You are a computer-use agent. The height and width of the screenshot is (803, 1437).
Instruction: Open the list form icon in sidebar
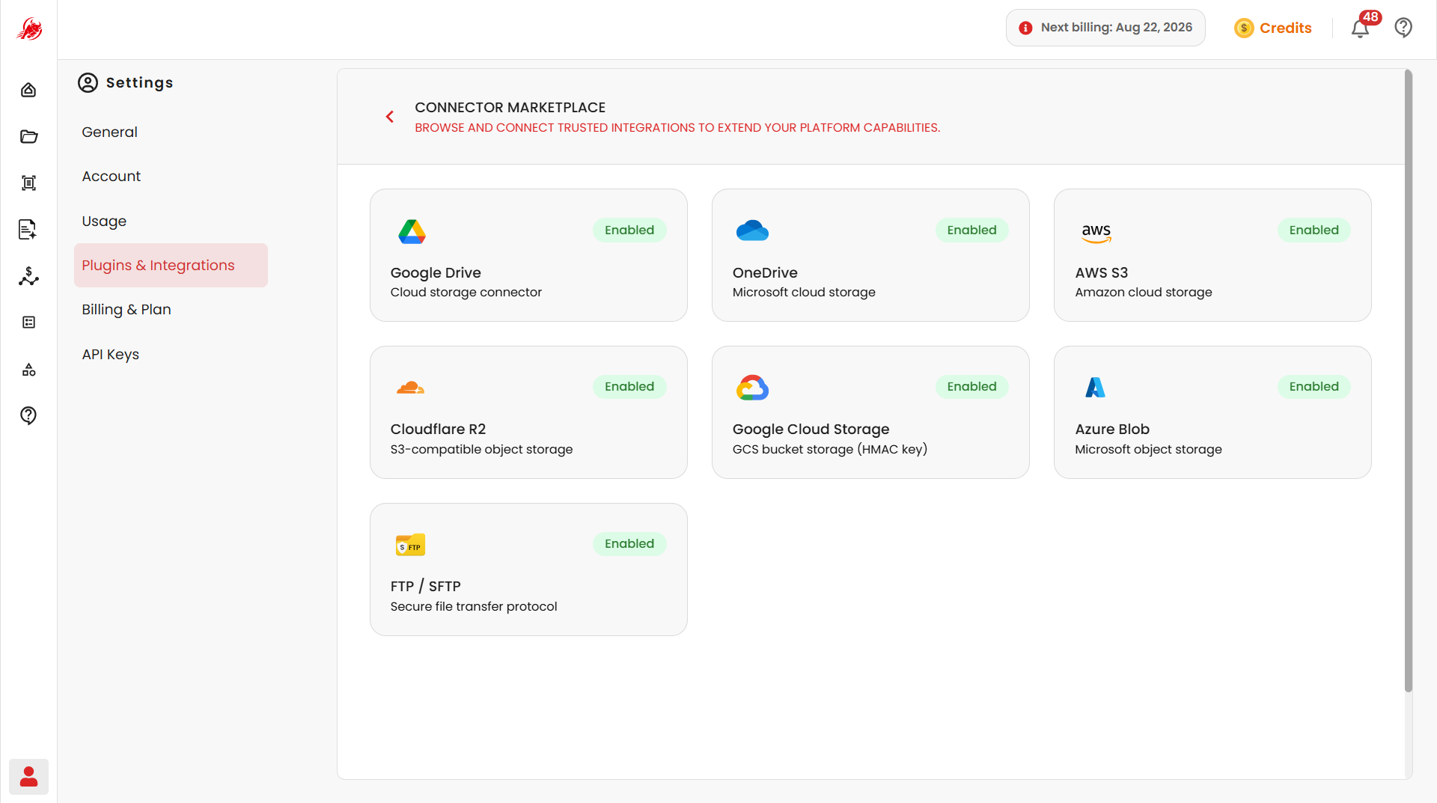[x=28, y=323]
